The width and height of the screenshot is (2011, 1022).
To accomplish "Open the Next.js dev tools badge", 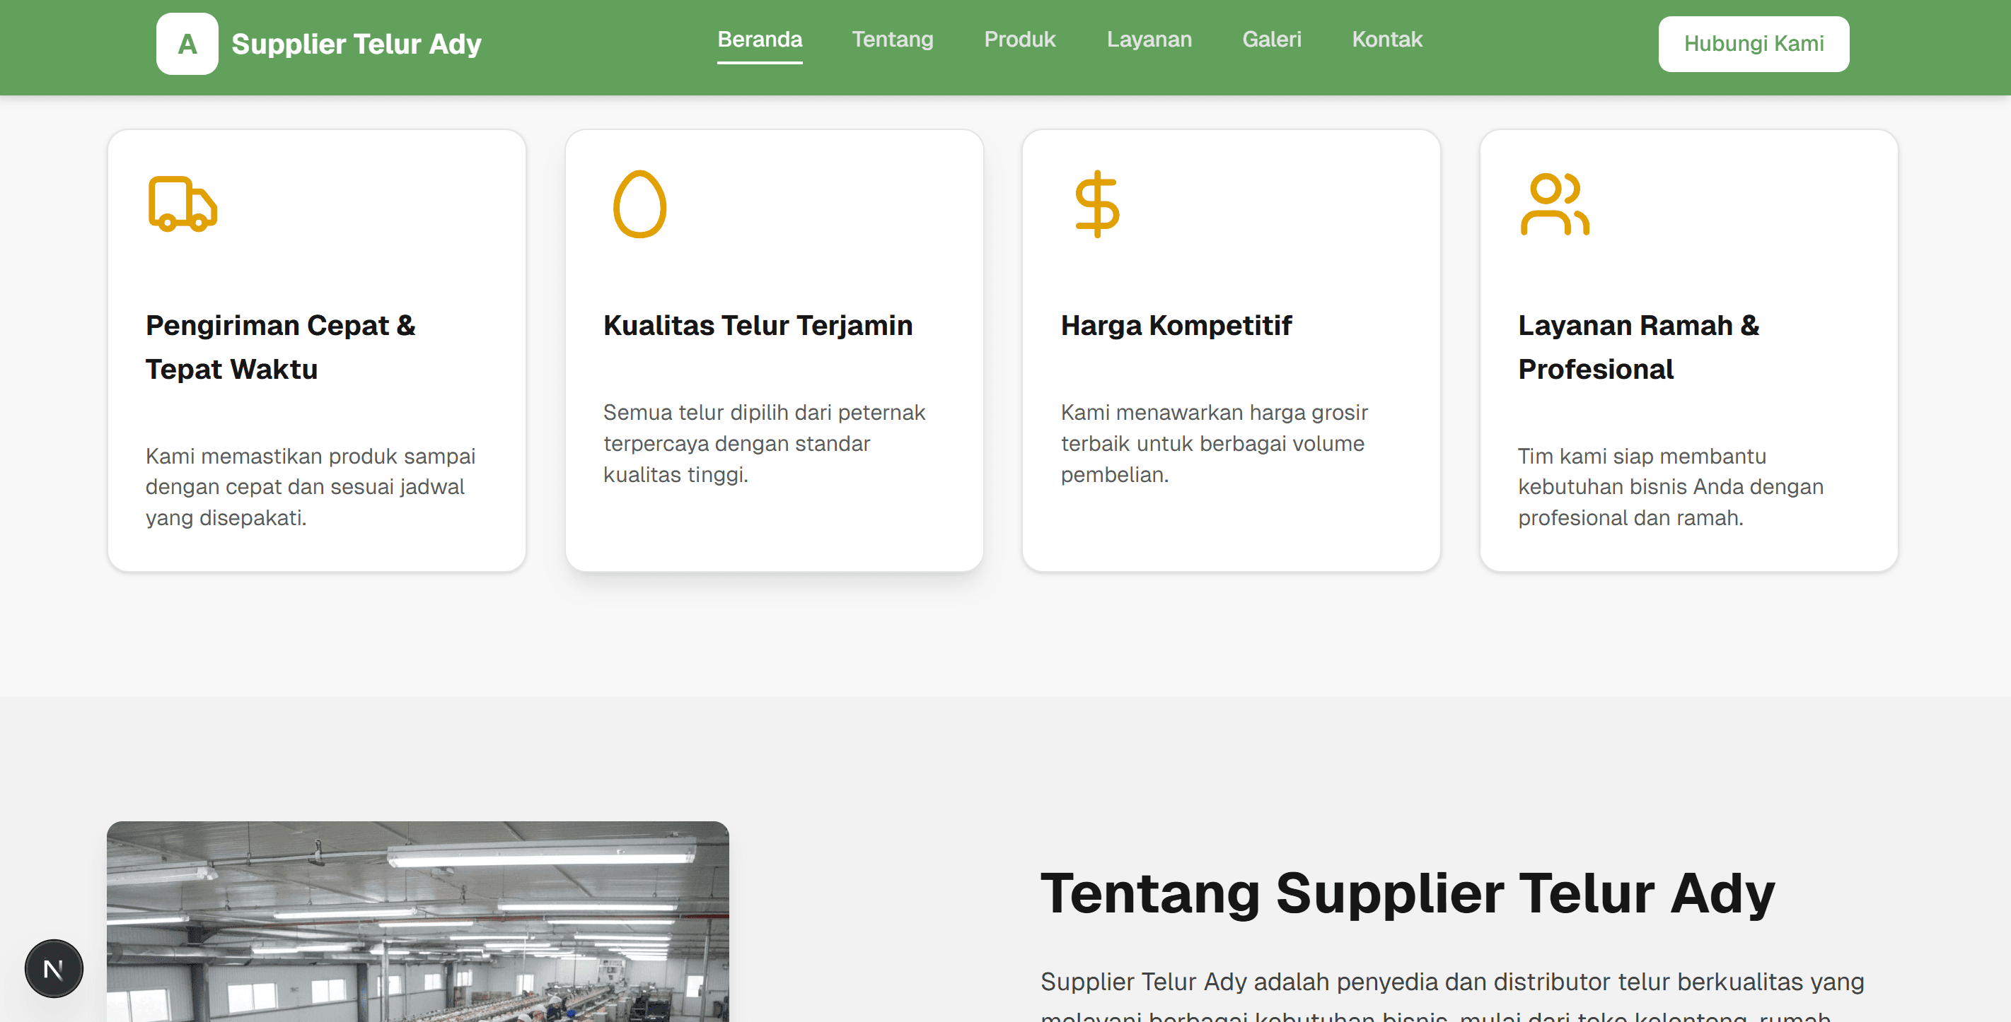I will 53,968.
